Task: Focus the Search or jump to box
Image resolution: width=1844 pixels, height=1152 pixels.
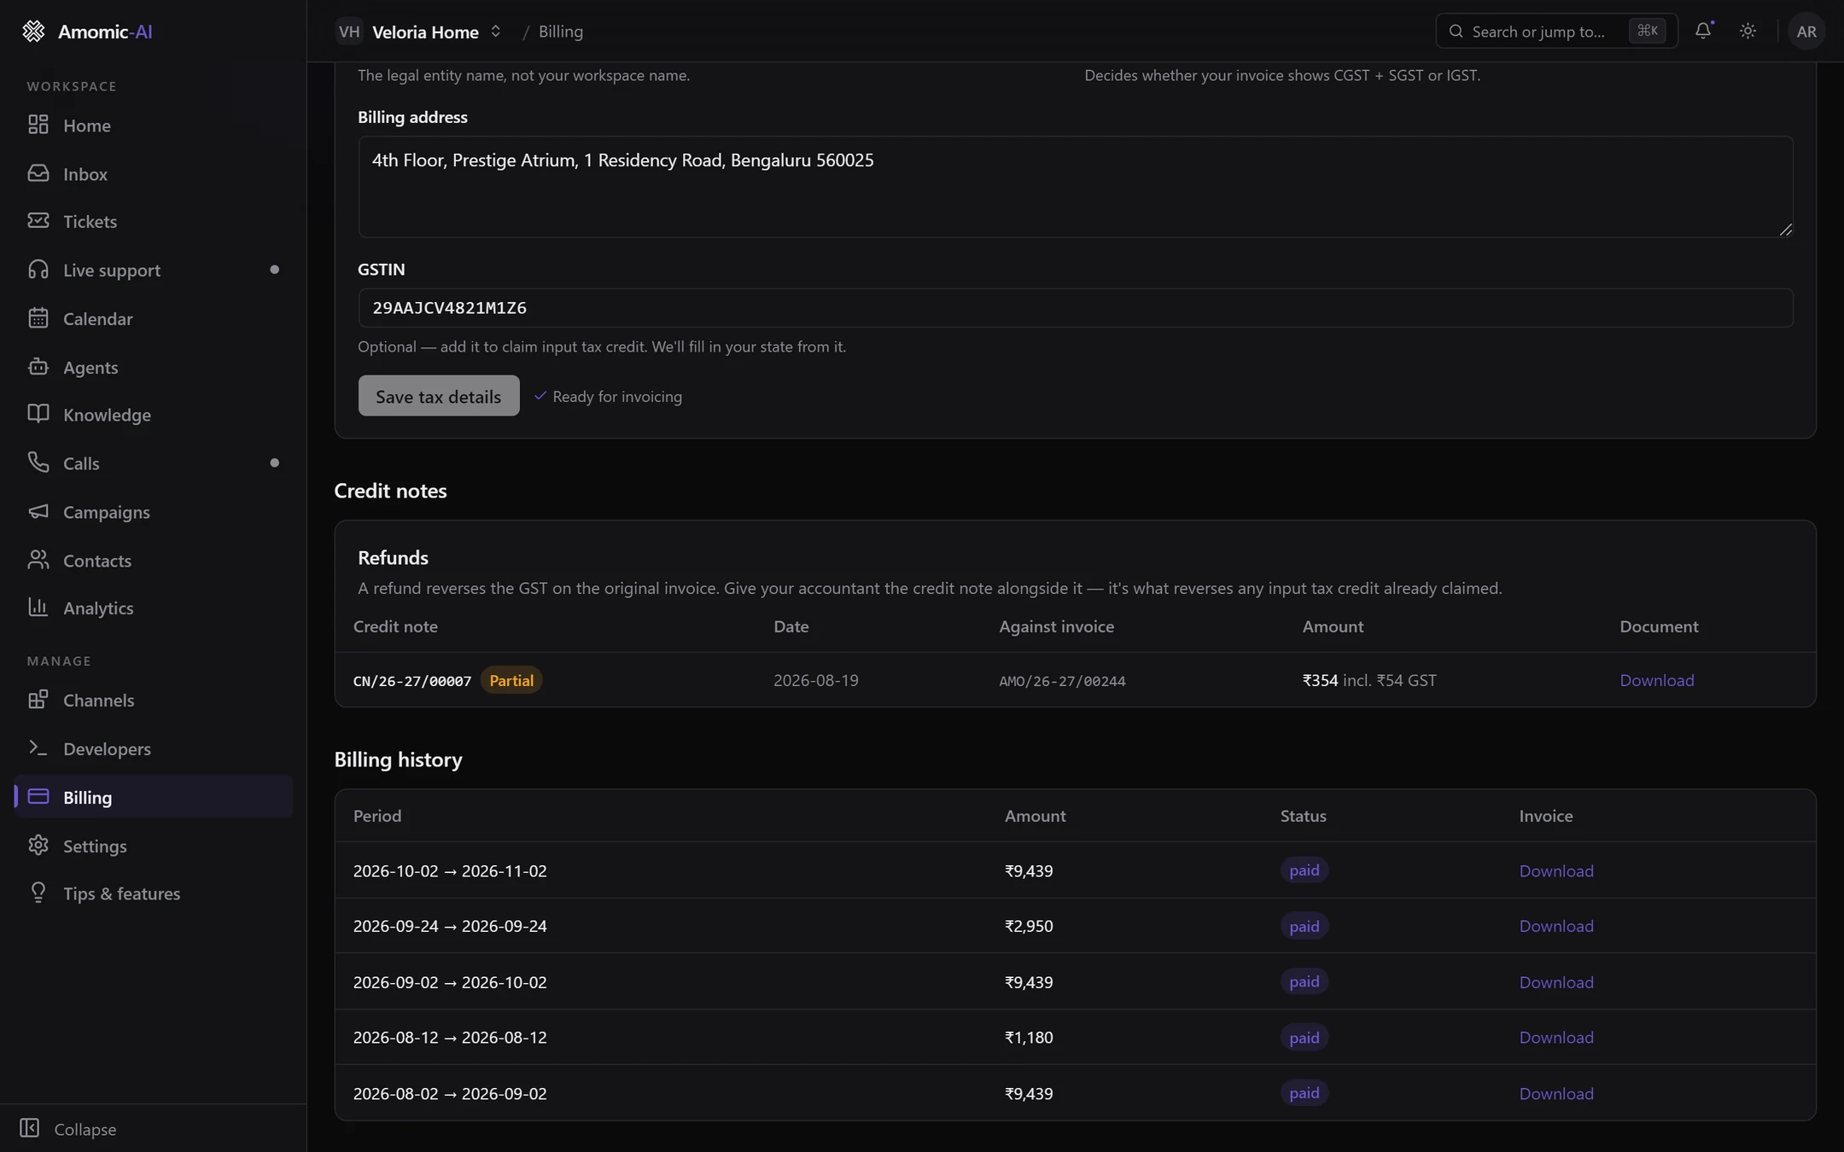Action: [x=1556, y=31]
